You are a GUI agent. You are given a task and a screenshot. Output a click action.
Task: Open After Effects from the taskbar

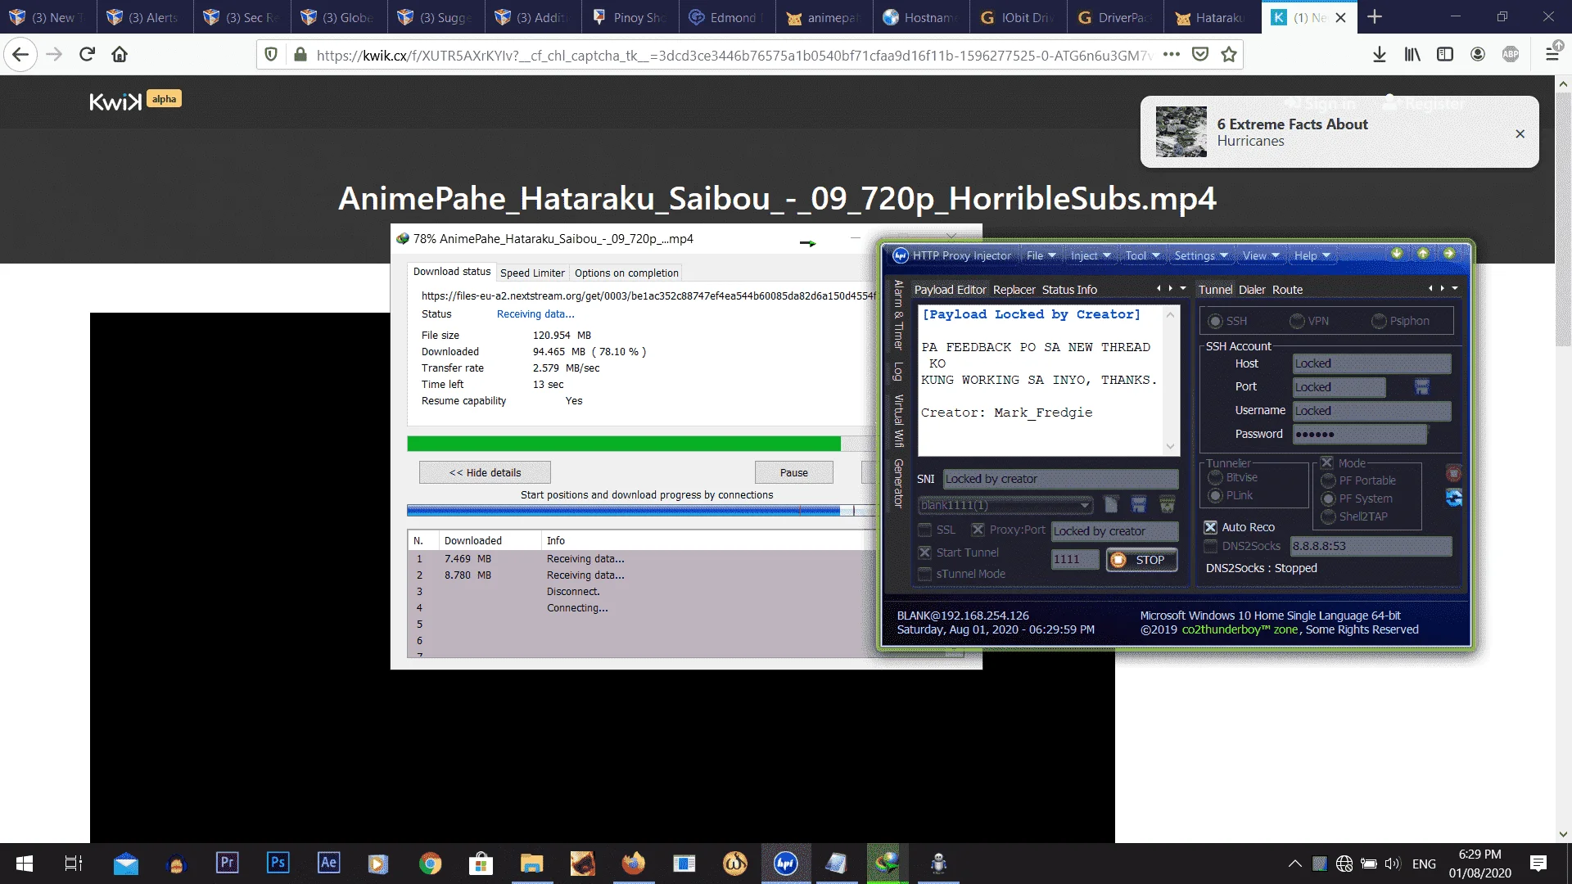click(329, 863)
